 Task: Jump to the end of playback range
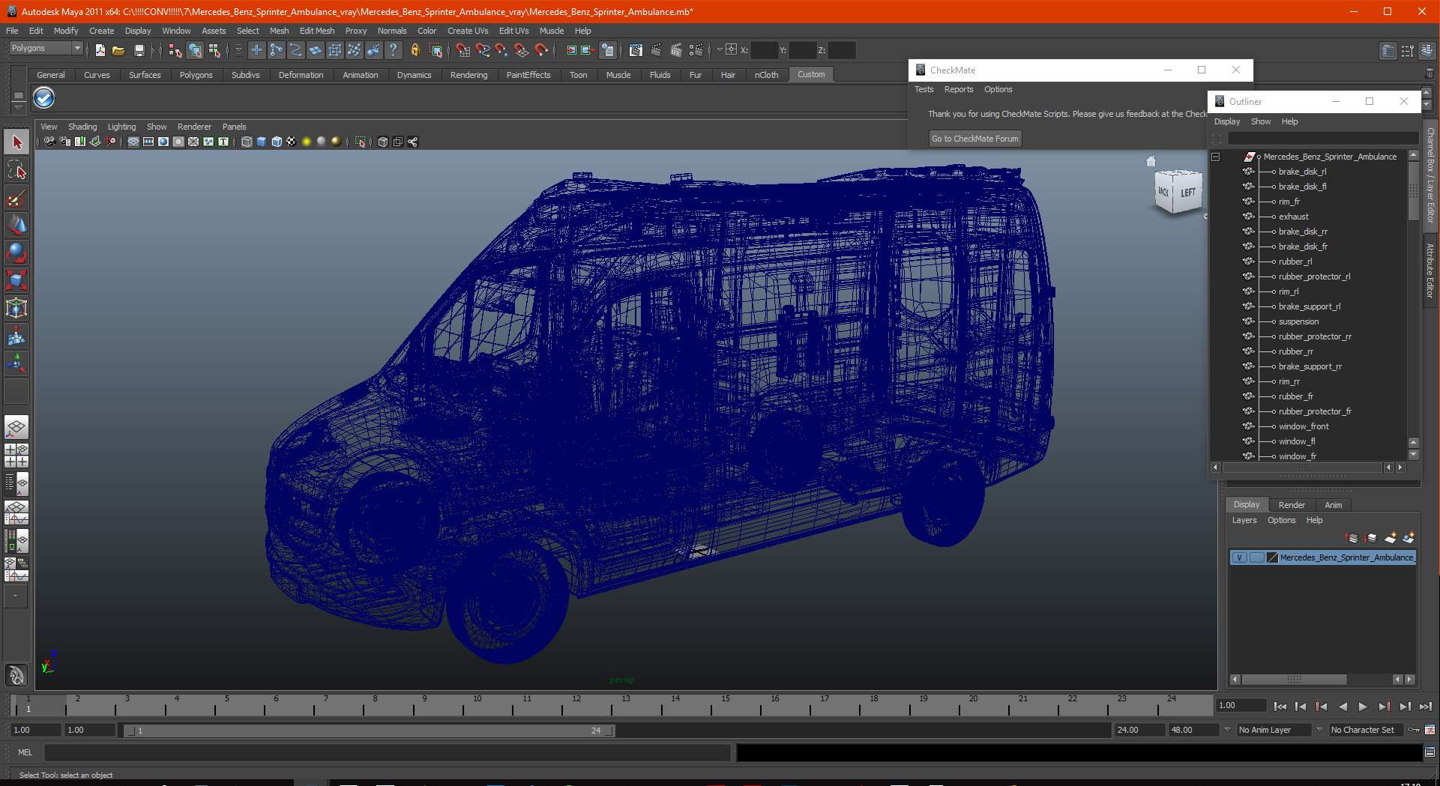click(1425, 707)
